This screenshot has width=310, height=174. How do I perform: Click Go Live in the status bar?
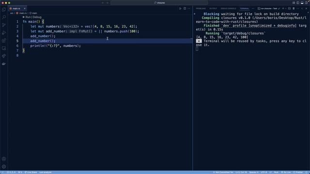coord(286,173)
